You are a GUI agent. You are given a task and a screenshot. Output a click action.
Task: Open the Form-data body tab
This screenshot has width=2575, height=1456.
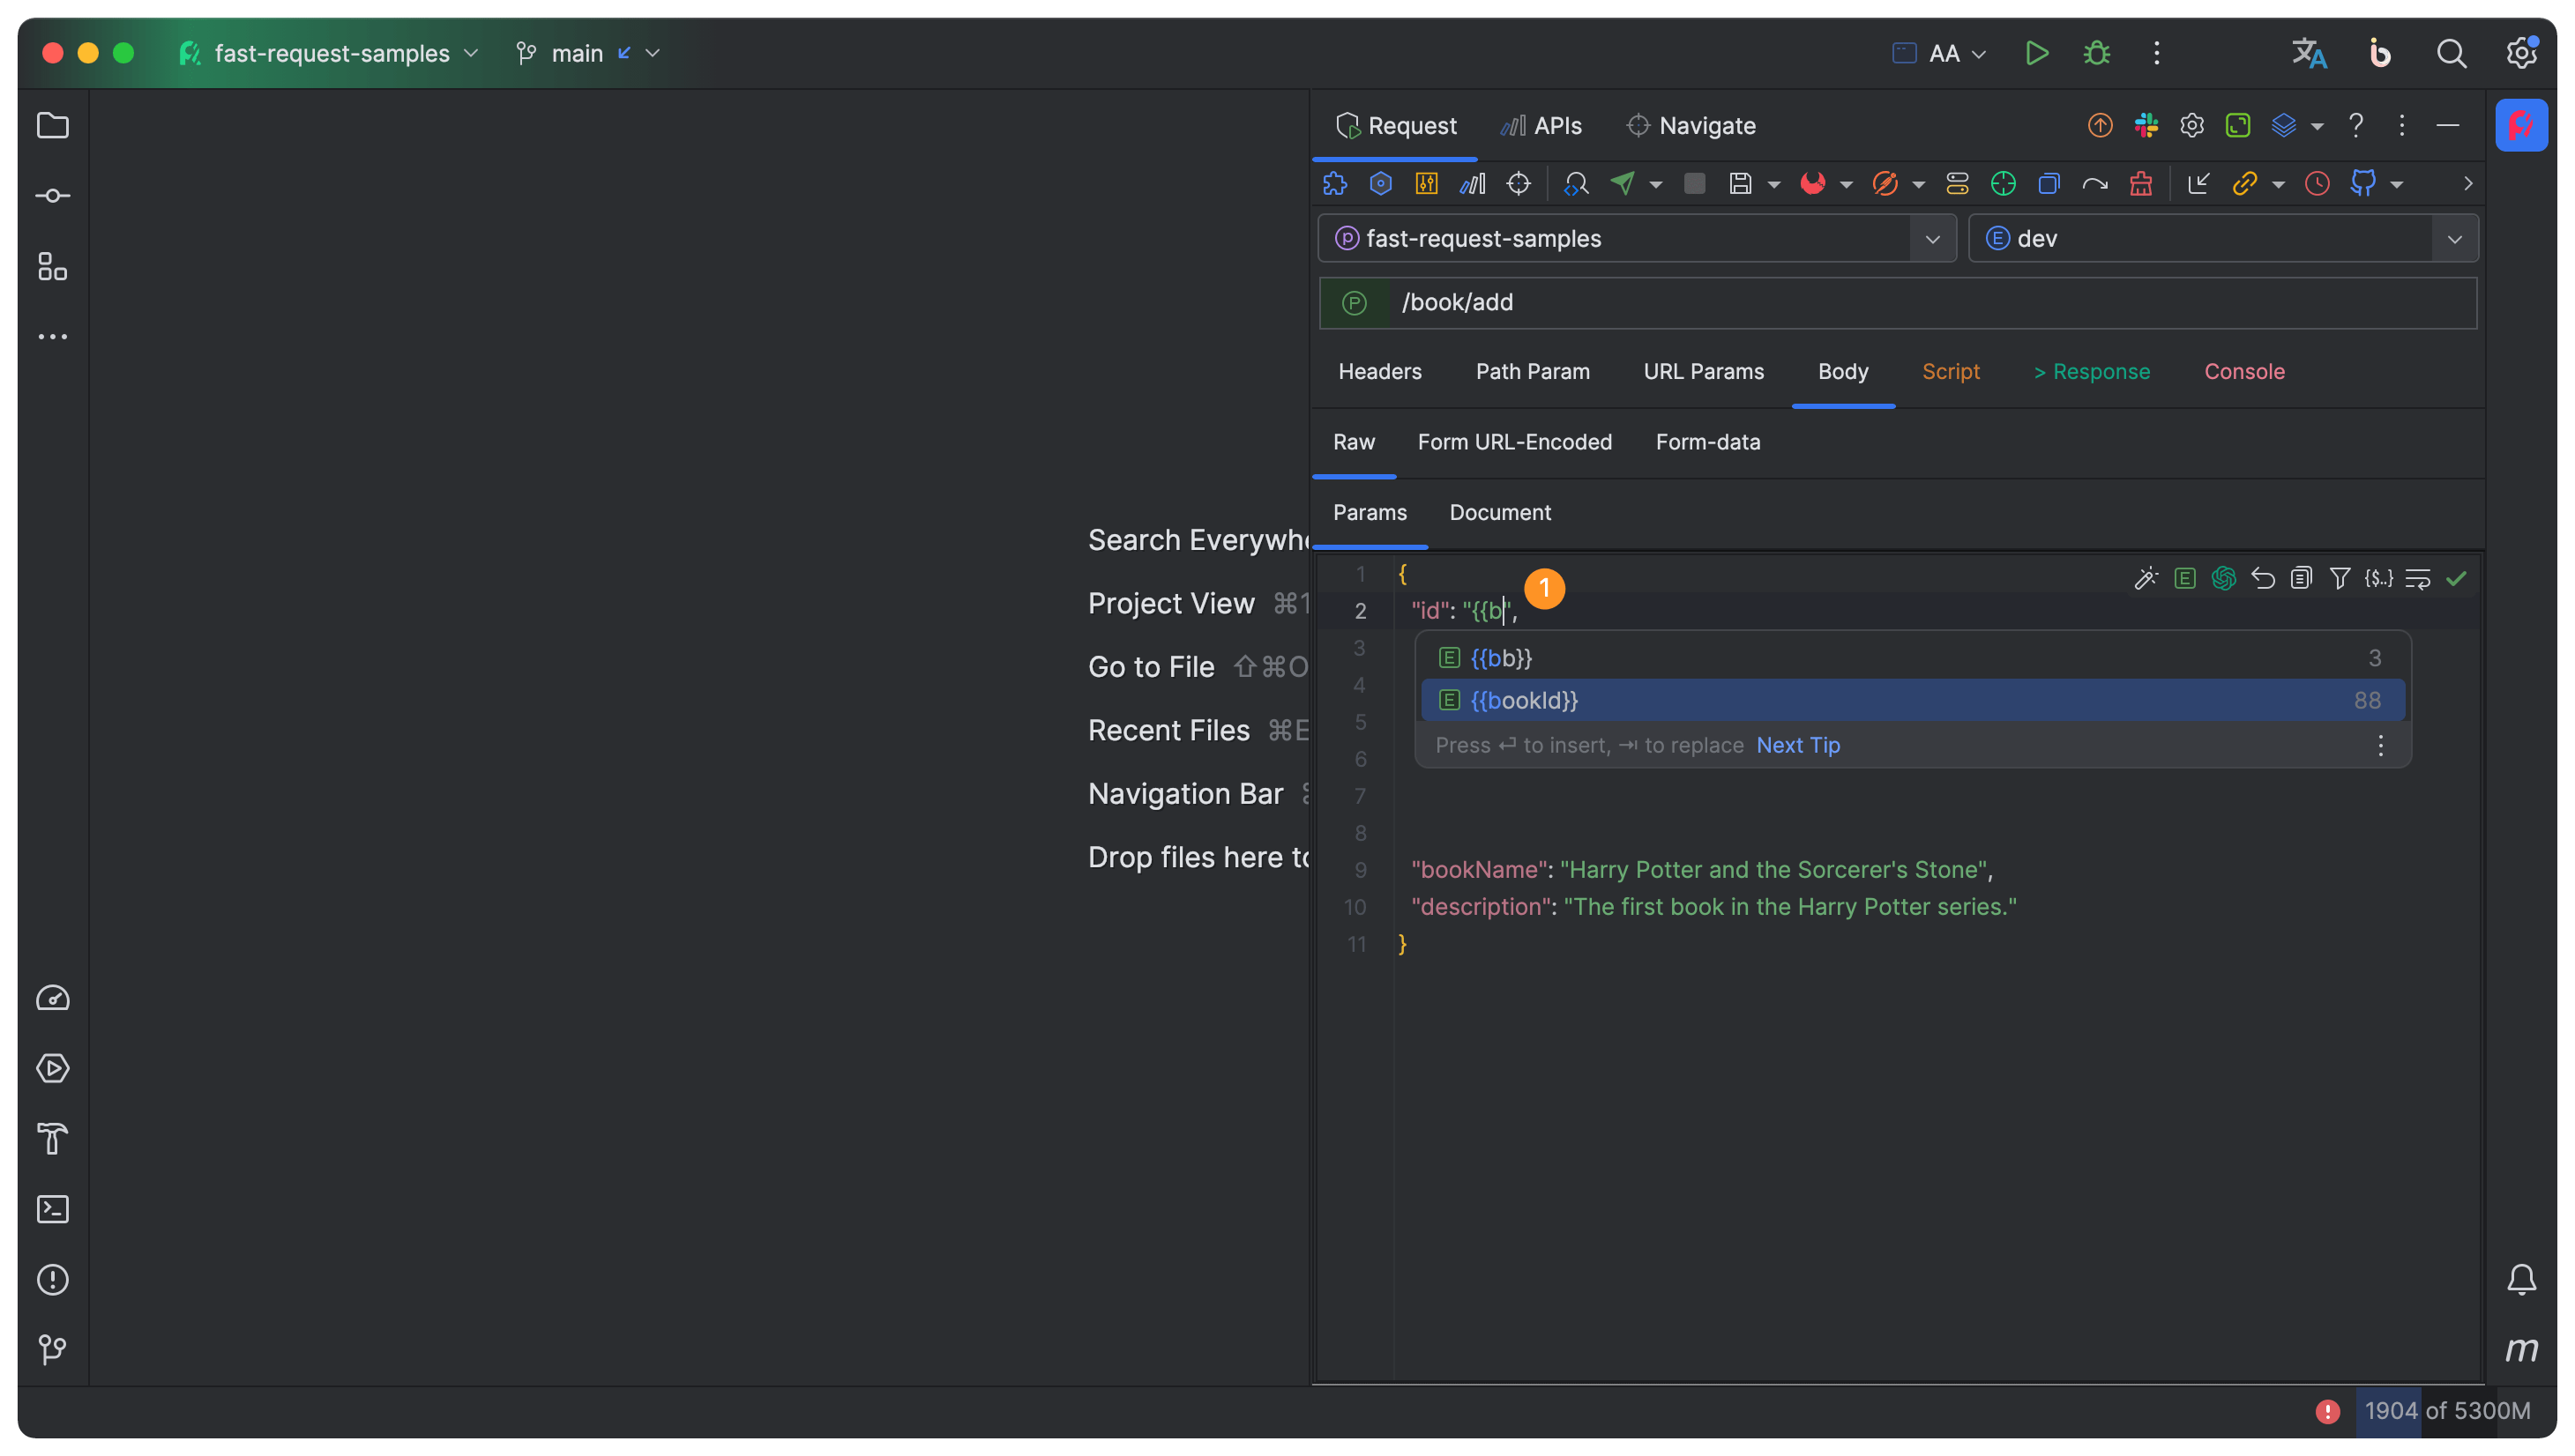point(1707,442)
